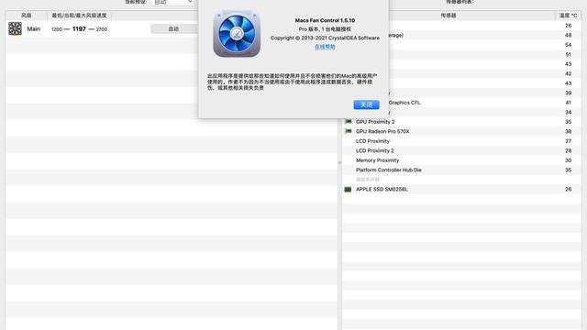
Task: Click the Macs Fan Control 1.5.10 title text
Action: tap(325, 20)
